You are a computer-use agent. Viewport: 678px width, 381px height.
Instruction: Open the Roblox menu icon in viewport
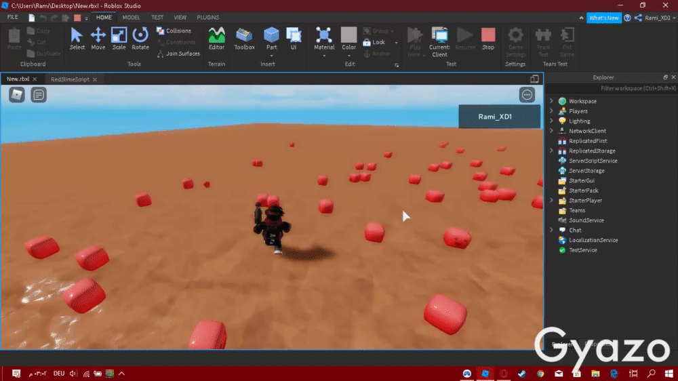pos(17,95)
